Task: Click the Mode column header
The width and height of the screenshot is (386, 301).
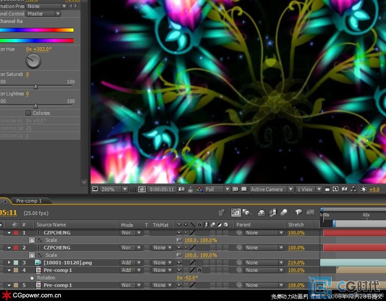Action: (x=127, y=225)
